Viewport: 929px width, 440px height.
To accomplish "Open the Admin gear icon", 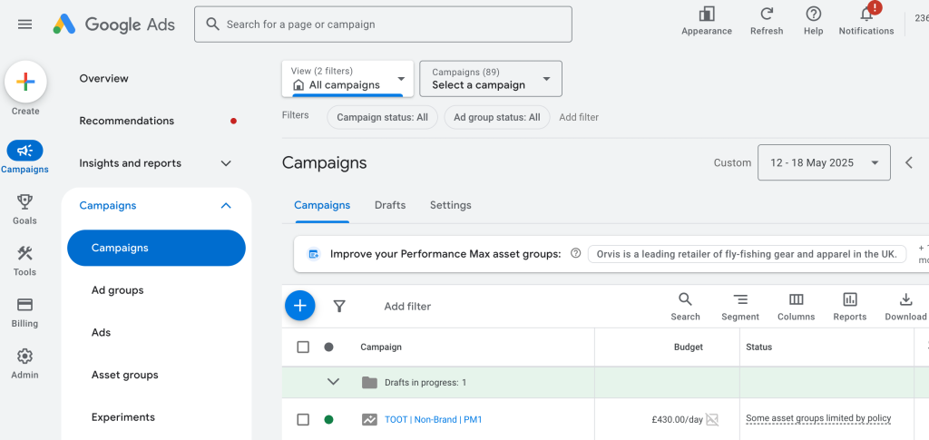I will pos(25,357).
